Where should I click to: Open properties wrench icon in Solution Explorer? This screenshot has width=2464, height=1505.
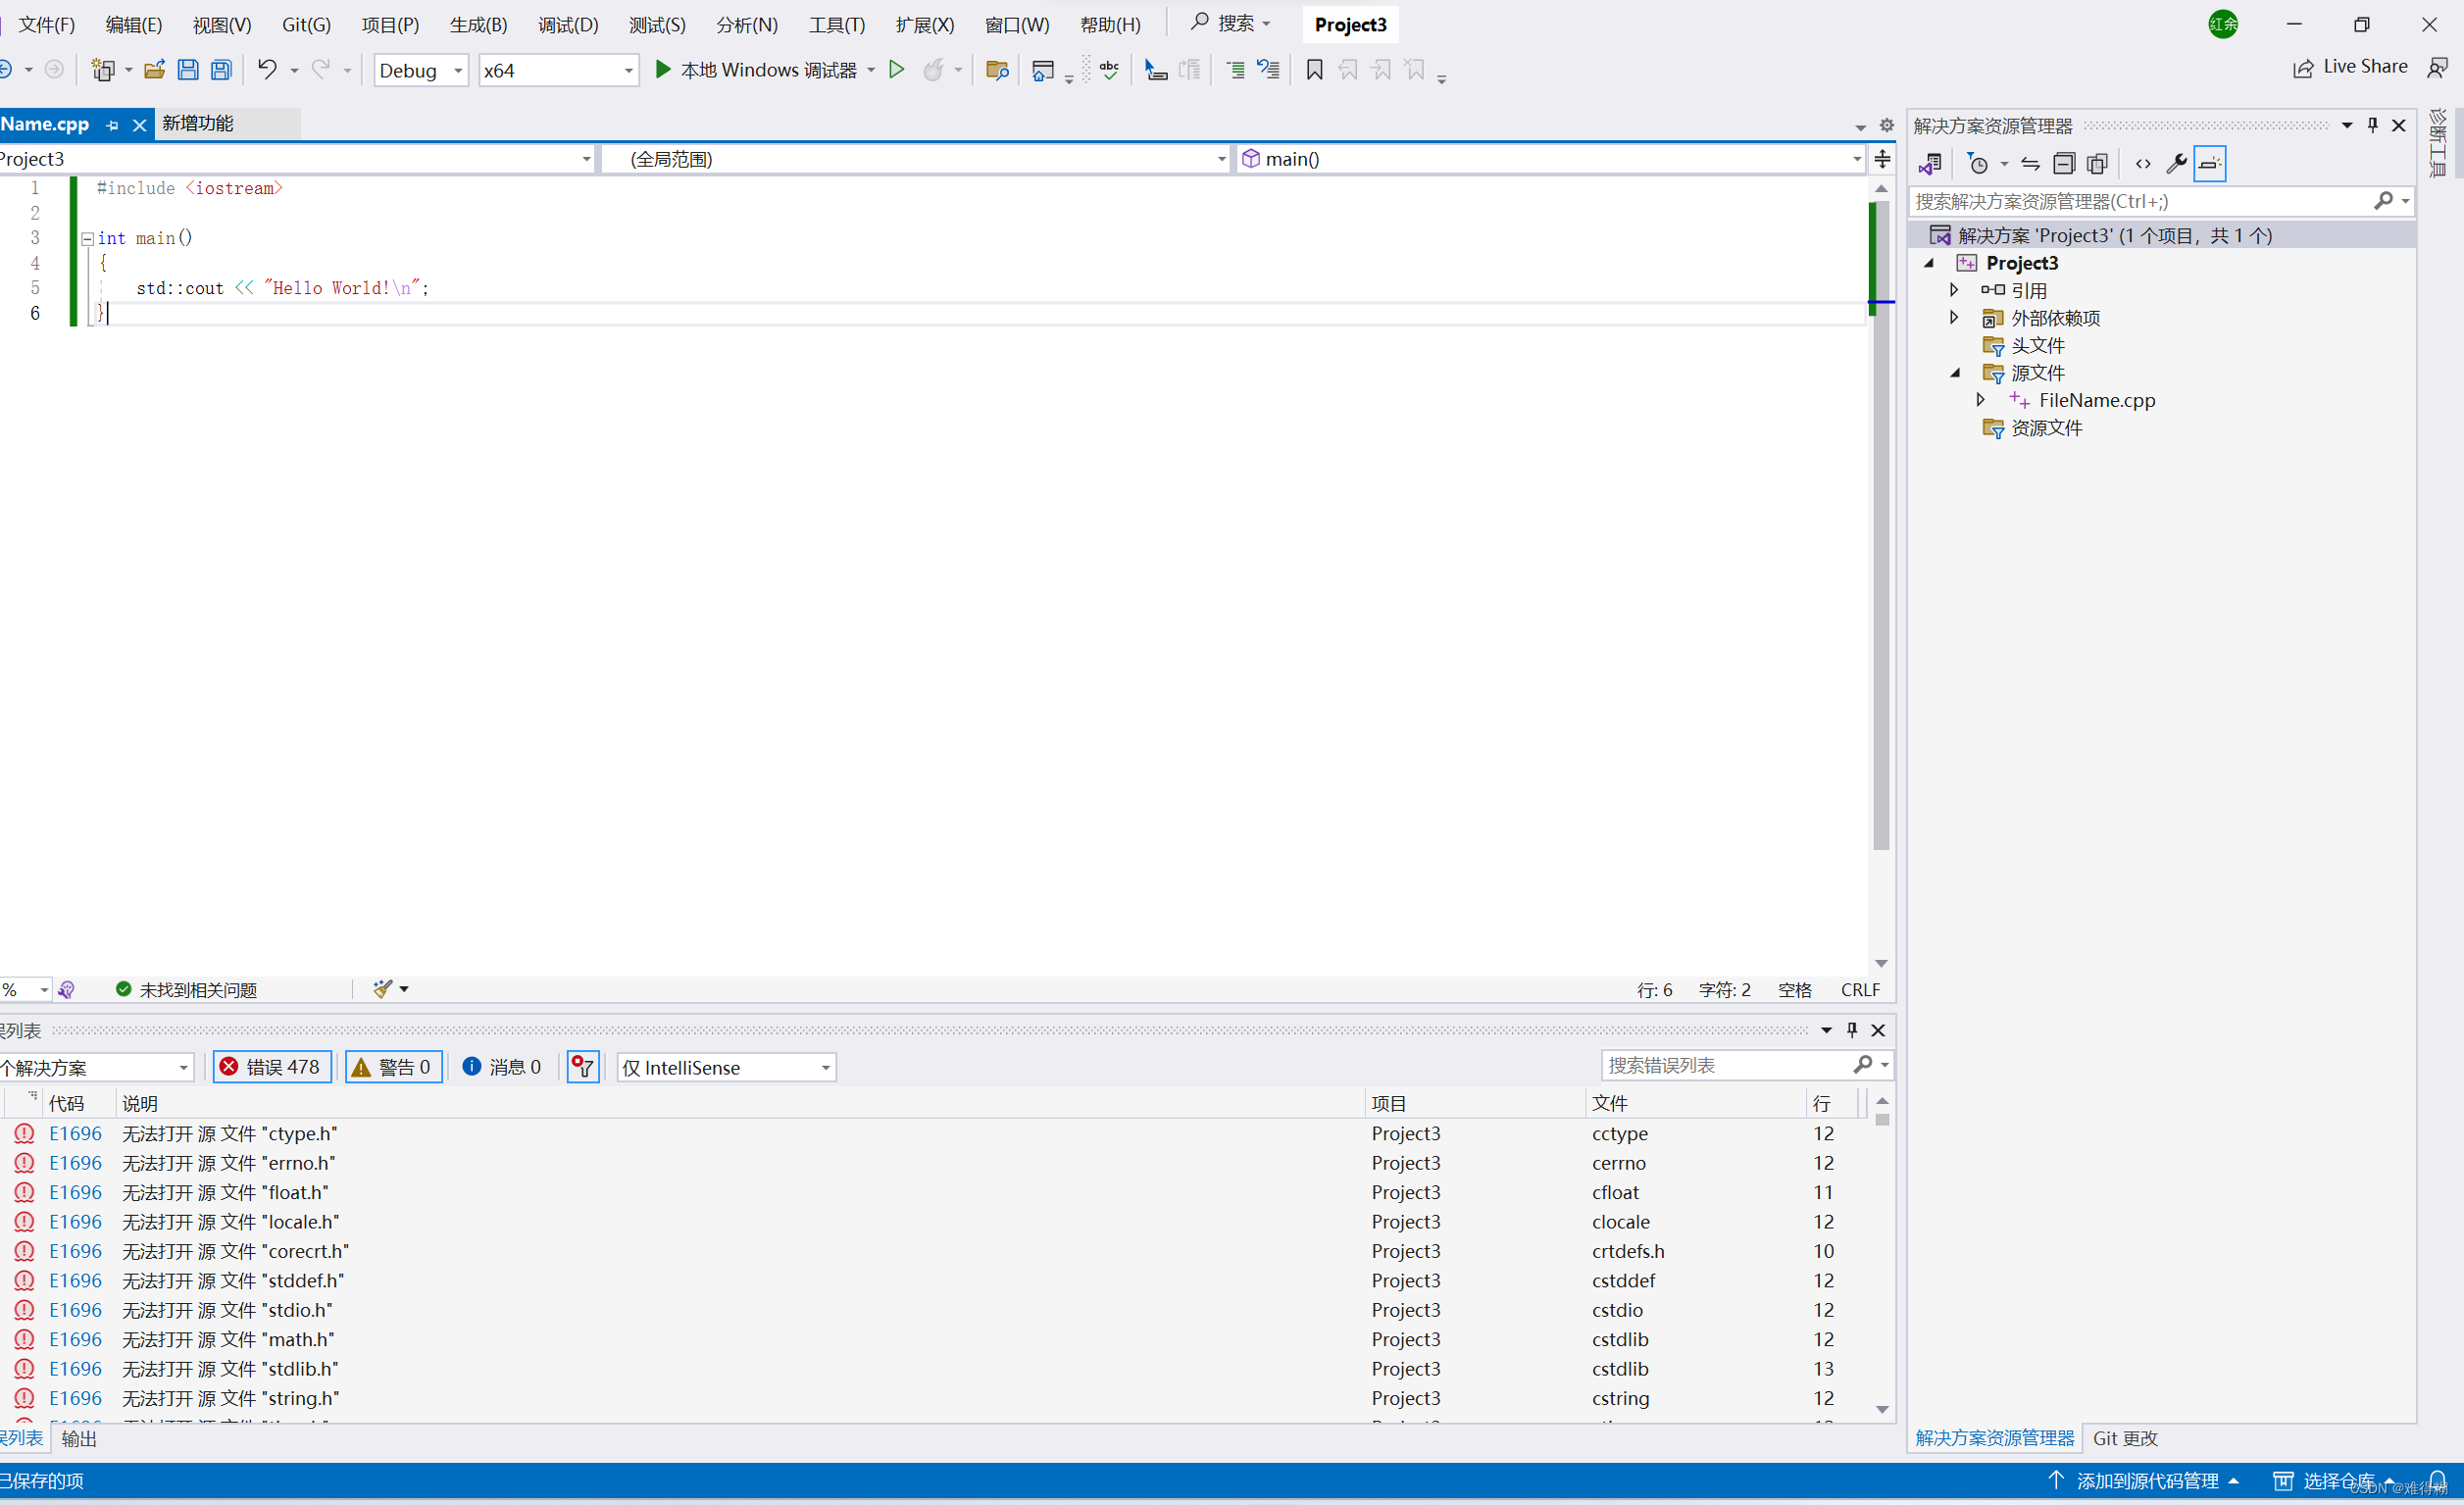[x=2176, y=163]
